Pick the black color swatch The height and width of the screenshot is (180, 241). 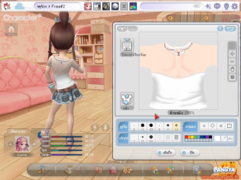coord(210,137)
